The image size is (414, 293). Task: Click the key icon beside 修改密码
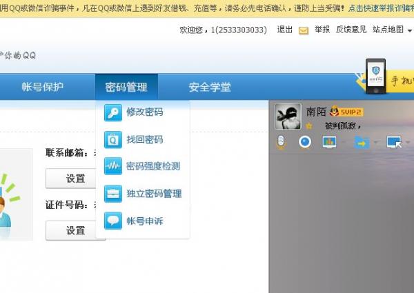[x=113, y=112]
